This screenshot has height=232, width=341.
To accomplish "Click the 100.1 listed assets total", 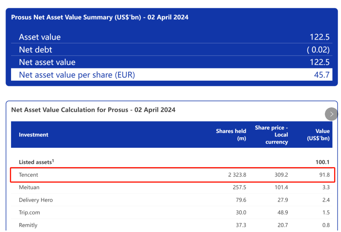I will point(322,162).
